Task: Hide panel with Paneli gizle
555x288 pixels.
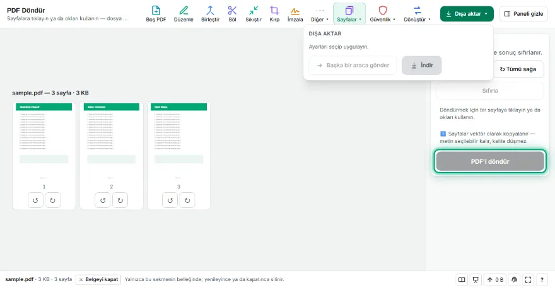Action: 523,14
